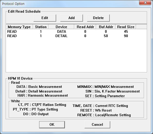Click the Edit button
The width and height of the screenshot is (153, 134).
[45, 18]
